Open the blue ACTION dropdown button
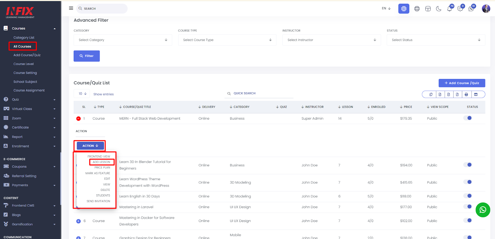Screen dimensions: 495x239 tap(90, 146)
